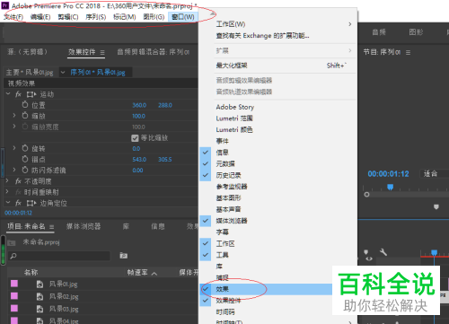Uncheck uniform scale (等比缩放) checkbox

(135, 138)
